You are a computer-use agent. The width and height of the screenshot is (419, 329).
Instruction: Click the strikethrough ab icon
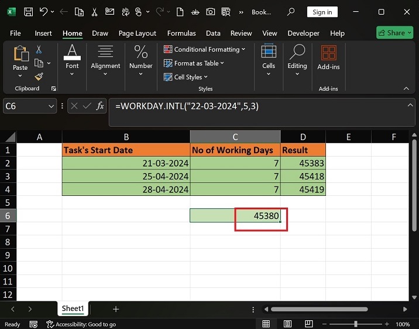[x=195, y=12]
